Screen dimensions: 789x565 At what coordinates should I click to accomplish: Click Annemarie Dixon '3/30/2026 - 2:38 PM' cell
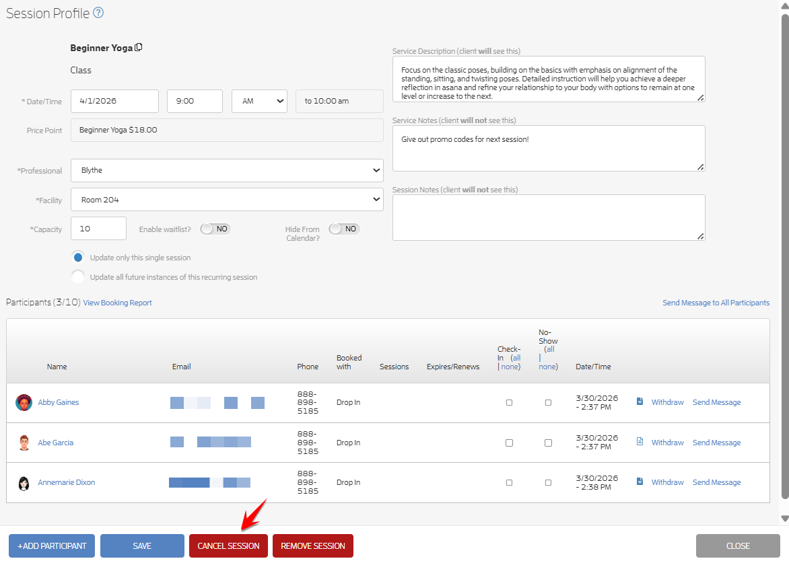(x=596, y=482)
